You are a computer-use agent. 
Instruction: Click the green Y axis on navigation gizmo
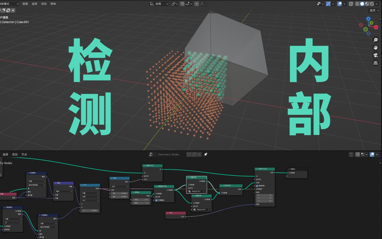371,23
